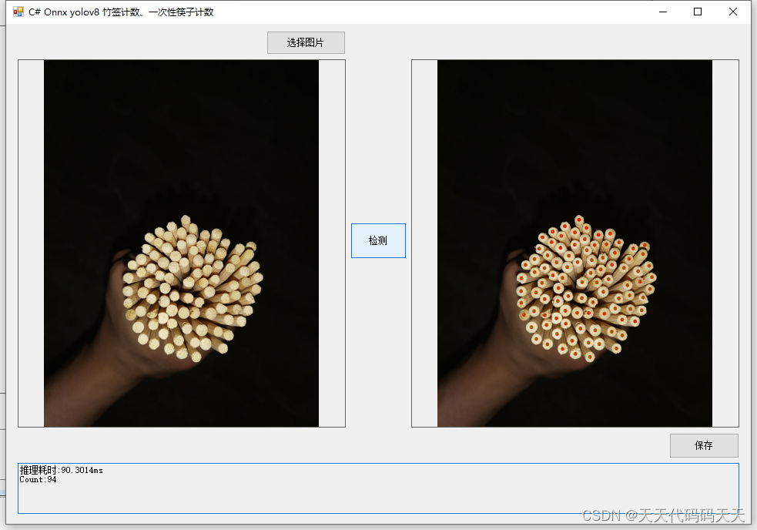Click the application icon in title bar

tap(18, 12)
